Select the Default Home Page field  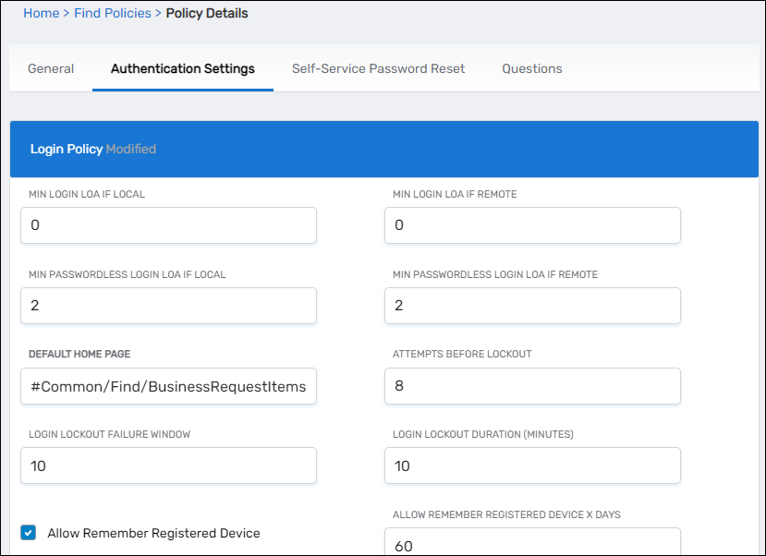(168, 385)
